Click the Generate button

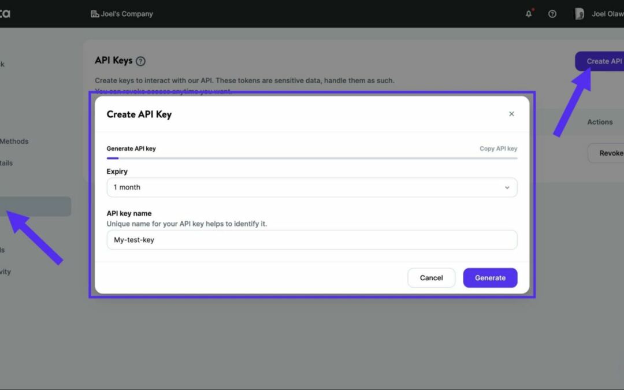coord(490,277)
